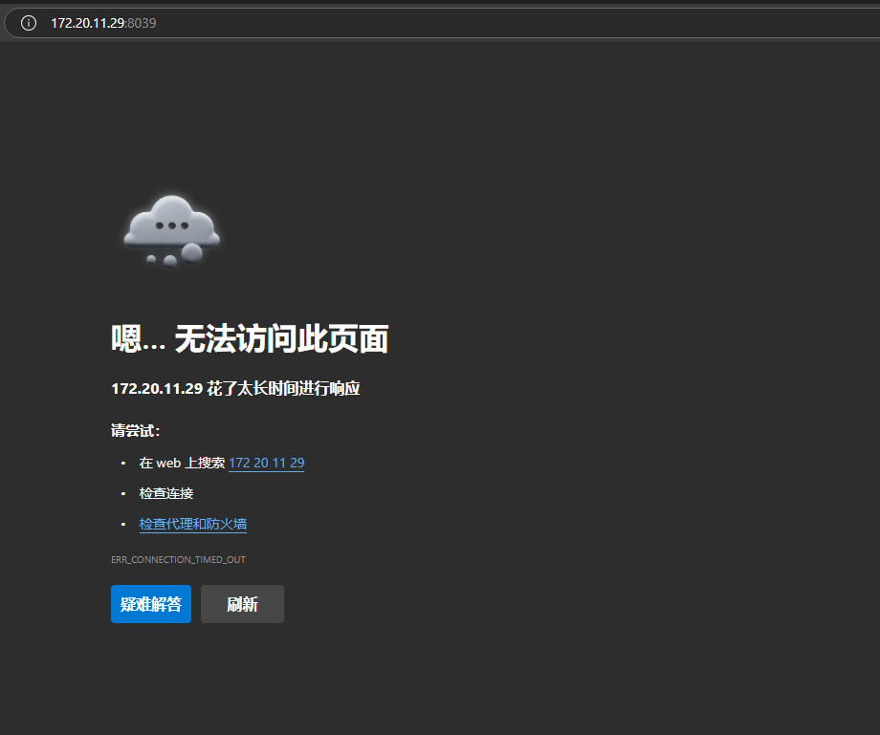The width and height of the screenshot is (880, 735).
Task: Click the thinking cloud error illustration
Action: pos(172,231)
